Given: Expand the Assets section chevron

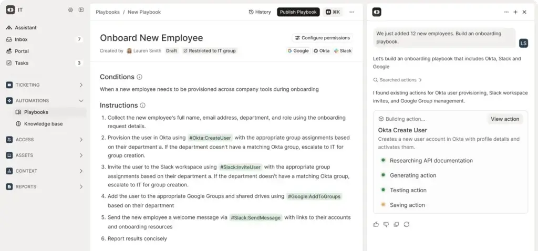Looking at the screenshot, I should (x=81, y=155).
